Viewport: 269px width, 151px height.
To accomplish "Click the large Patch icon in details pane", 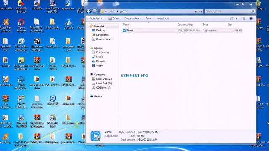I will pos(95,136).
